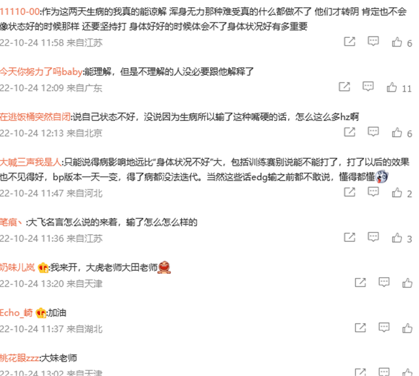This screenshot has height=376, width=419.
Task: Like the comment by 今天你努力了吗baby
Action: [x=392, y=87]
